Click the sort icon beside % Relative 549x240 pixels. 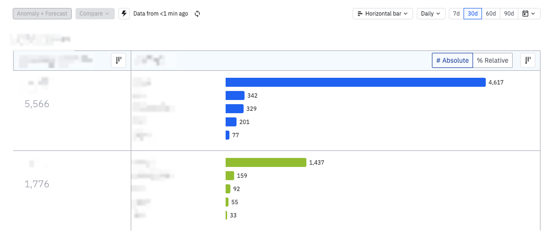(x=528, y=60)
